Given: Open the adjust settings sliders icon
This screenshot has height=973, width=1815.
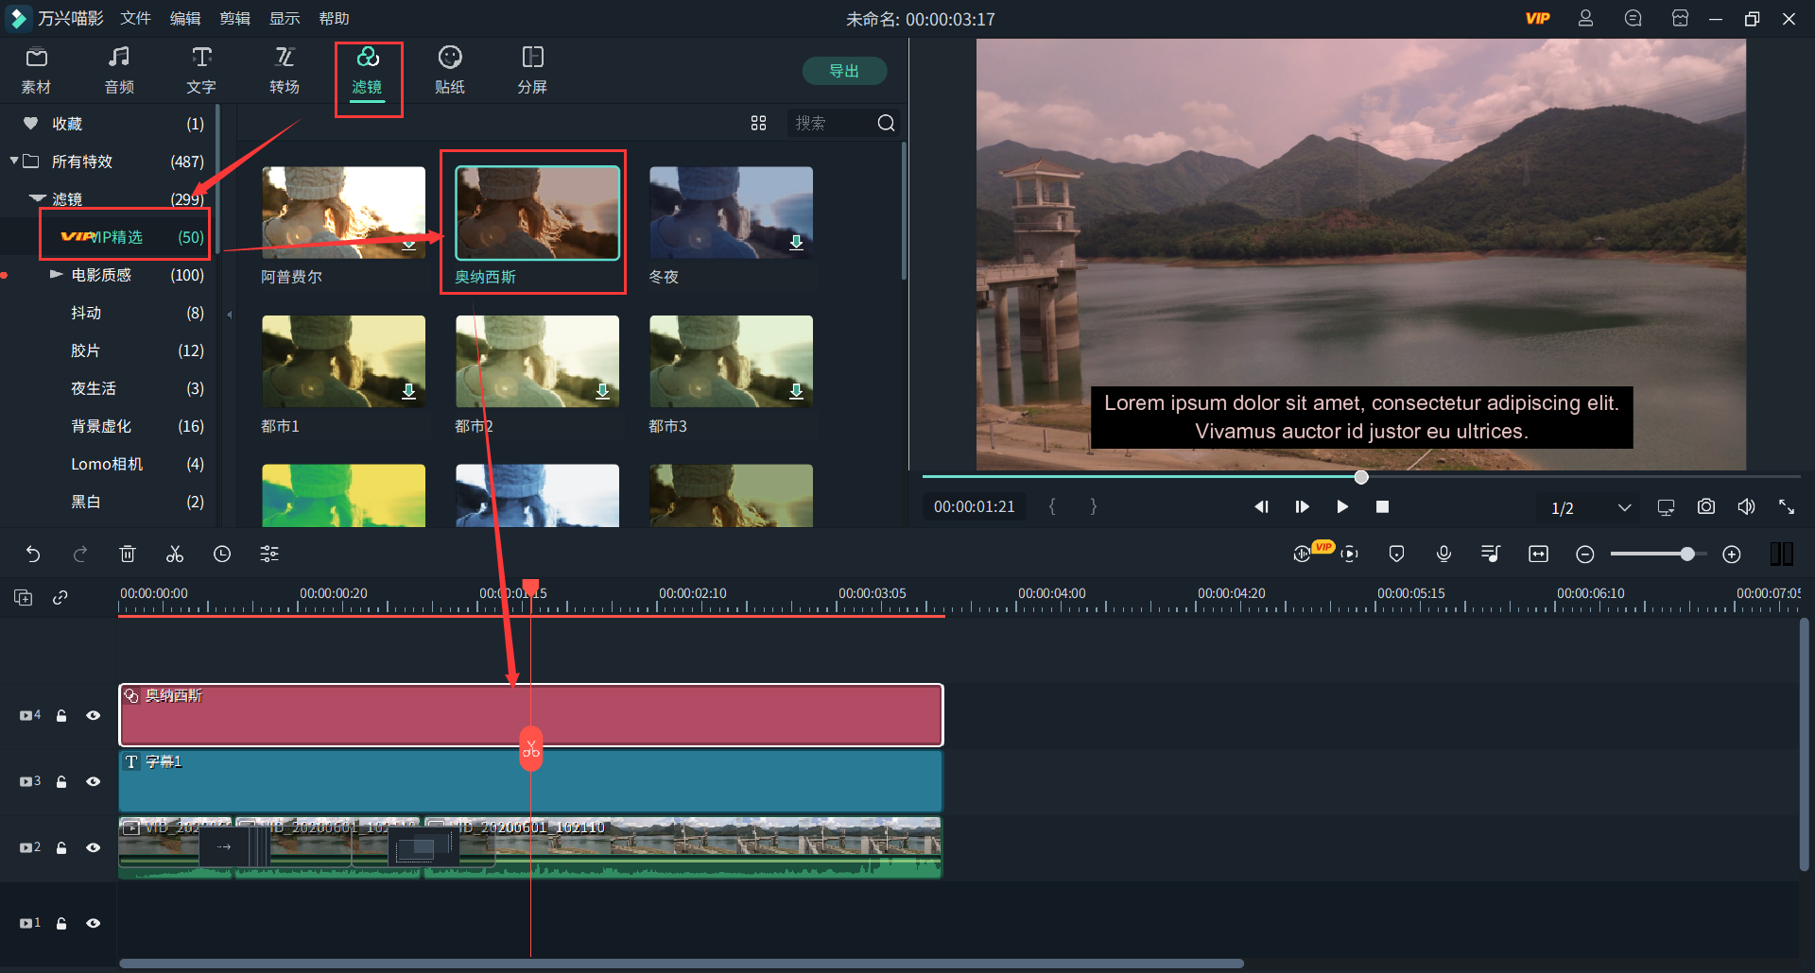Looking at the screenshot, I should pos(269,555).
